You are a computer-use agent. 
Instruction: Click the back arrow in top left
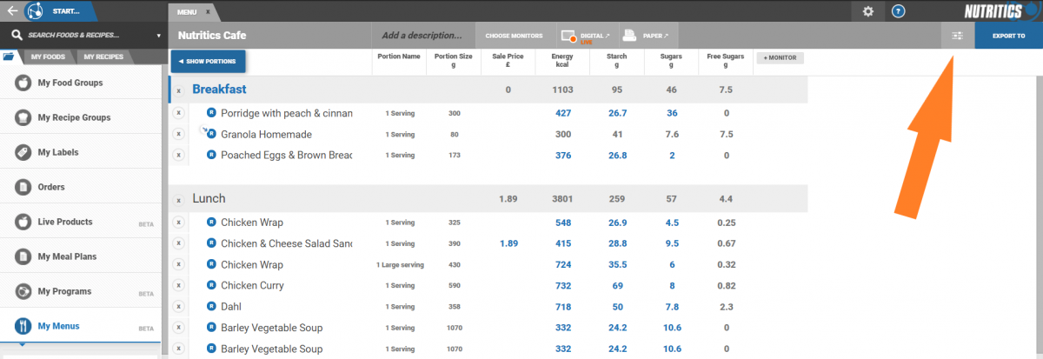tap(12, 11)
